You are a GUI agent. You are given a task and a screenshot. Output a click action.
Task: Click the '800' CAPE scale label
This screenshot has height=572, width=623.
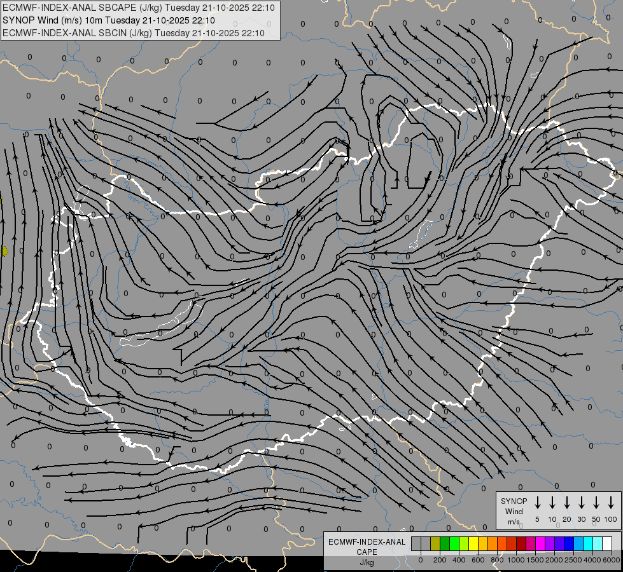497,560
